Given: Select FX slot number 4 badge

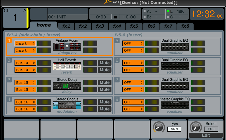Looking at the screenshot, I should click(9, 99).
